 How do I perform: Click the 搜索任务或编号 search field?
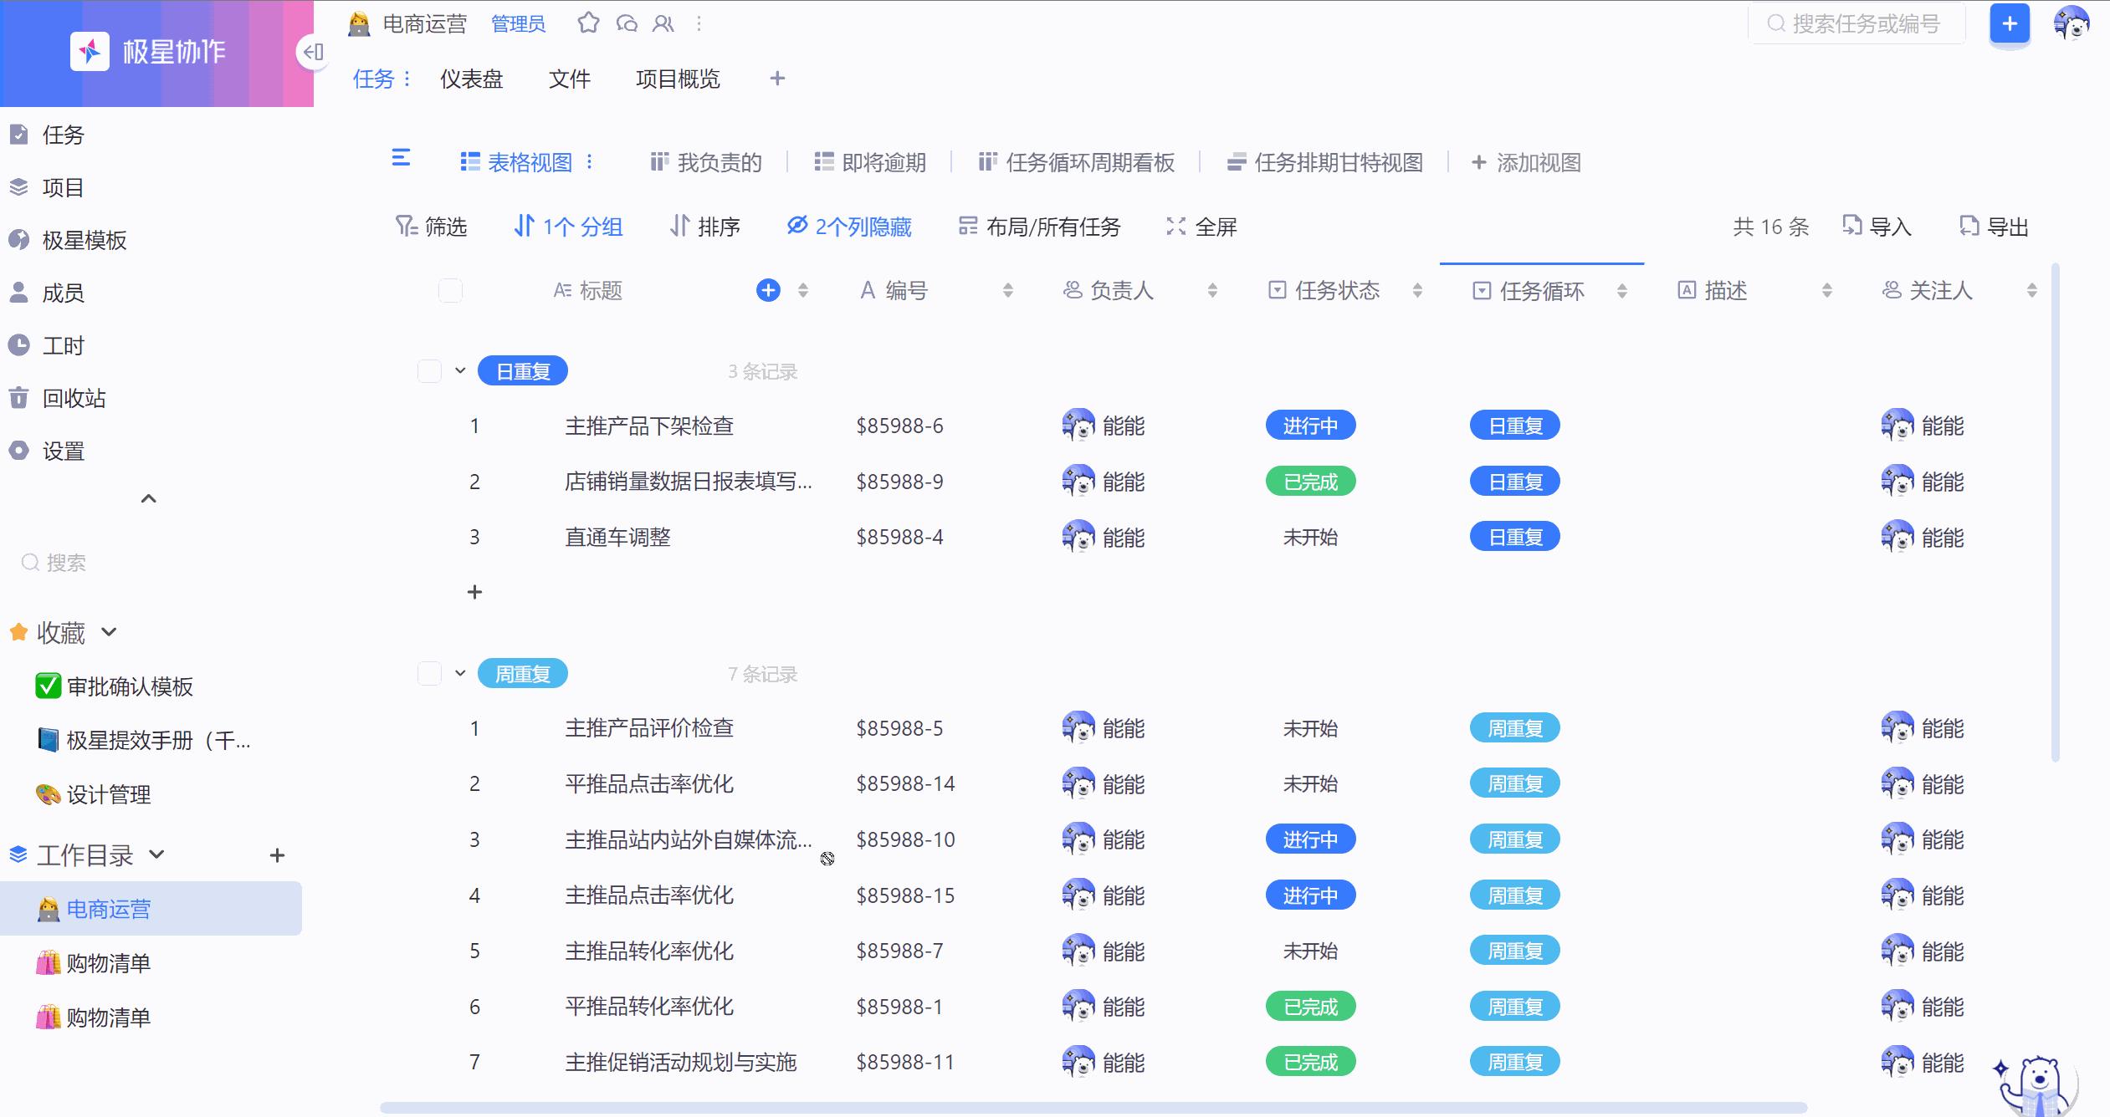(x=1857, y=23)
